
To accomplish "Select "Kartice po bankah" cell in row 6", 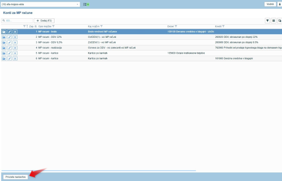I will (98, 59).
